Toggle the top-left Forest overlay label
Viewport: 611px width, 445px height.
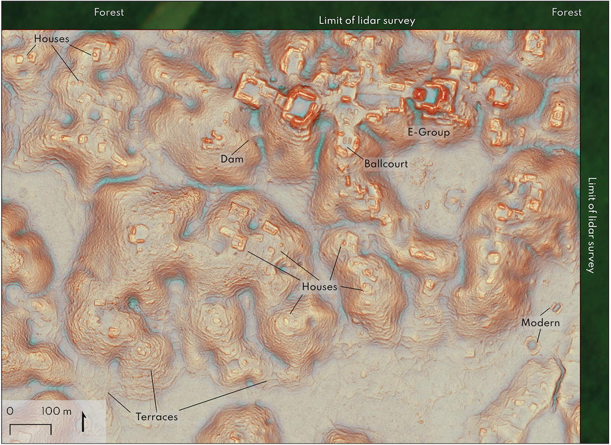click(x=108, y=12)
